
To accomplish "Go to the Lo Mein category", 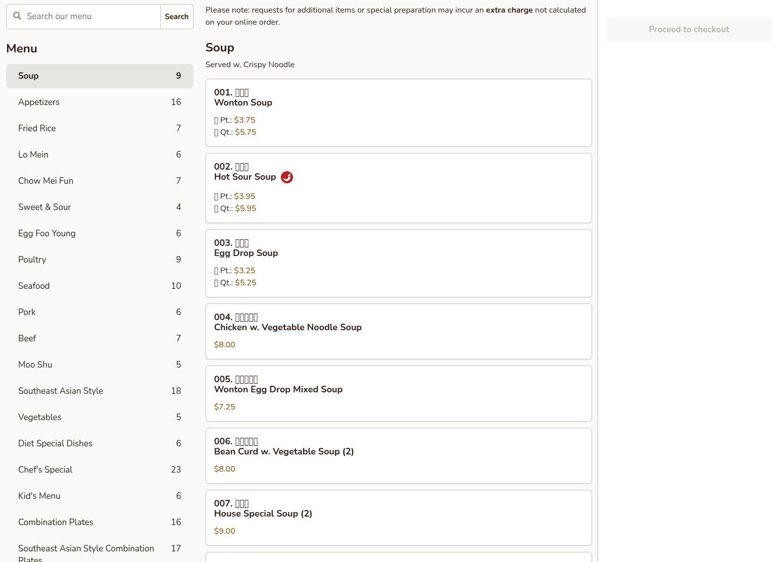I will click(100, 155).
